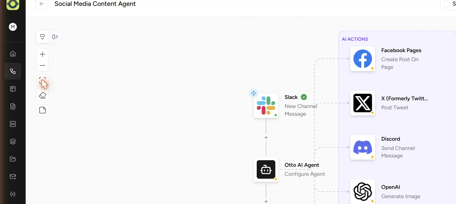Select the Slack trigger node

tap(266, 106)
